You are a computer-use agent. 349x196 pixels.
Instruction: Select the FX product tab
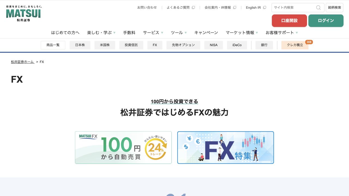(155, 45)
